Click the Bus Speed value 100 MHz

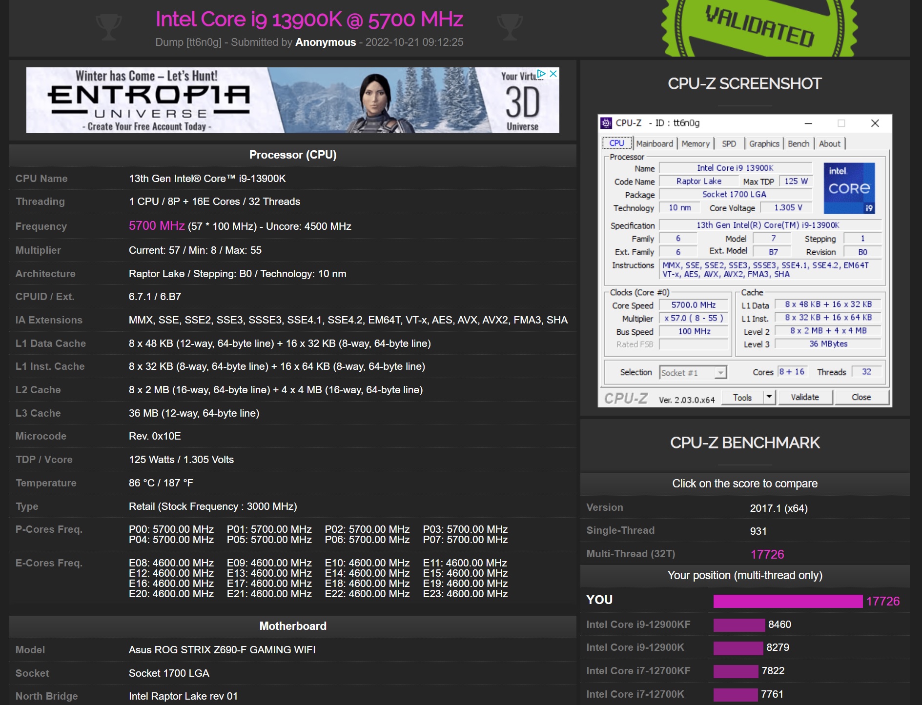[x=693, y=331]
